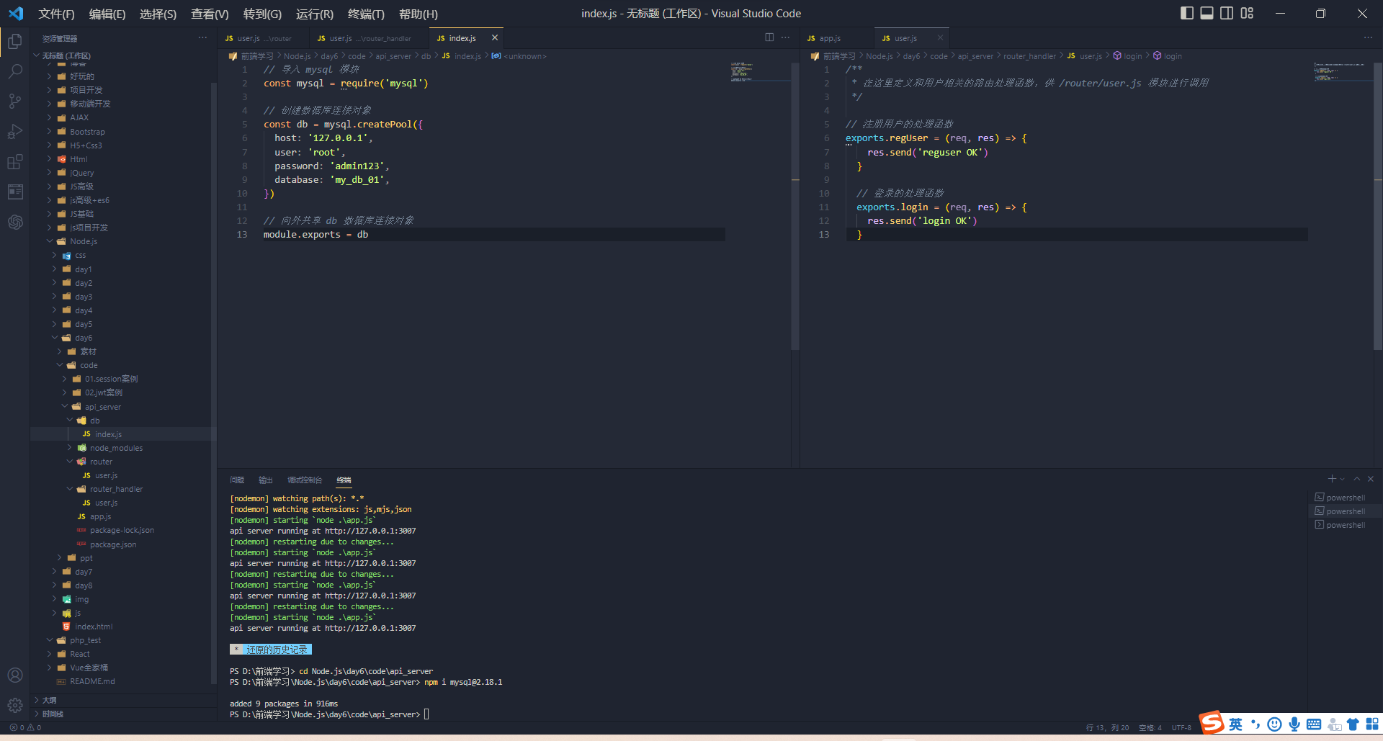Open the Explorer view in activity bar
Image resolution: width=1383 pixels, height=741 pixels.
(x=15, y=41)
